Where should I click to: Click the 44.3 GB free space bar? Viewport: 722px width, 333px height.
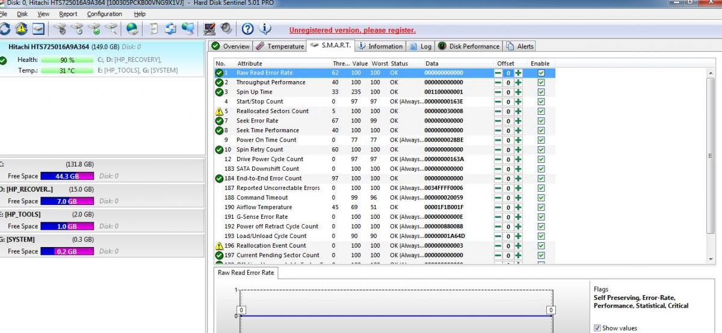[x=67, y=176]
